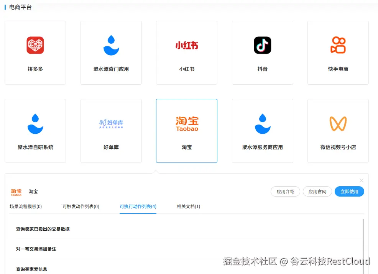The height and width of the screenshot is (274, 378).
Task: Click the 淘宝 title in detail panel
Action: tap(33, 192)
